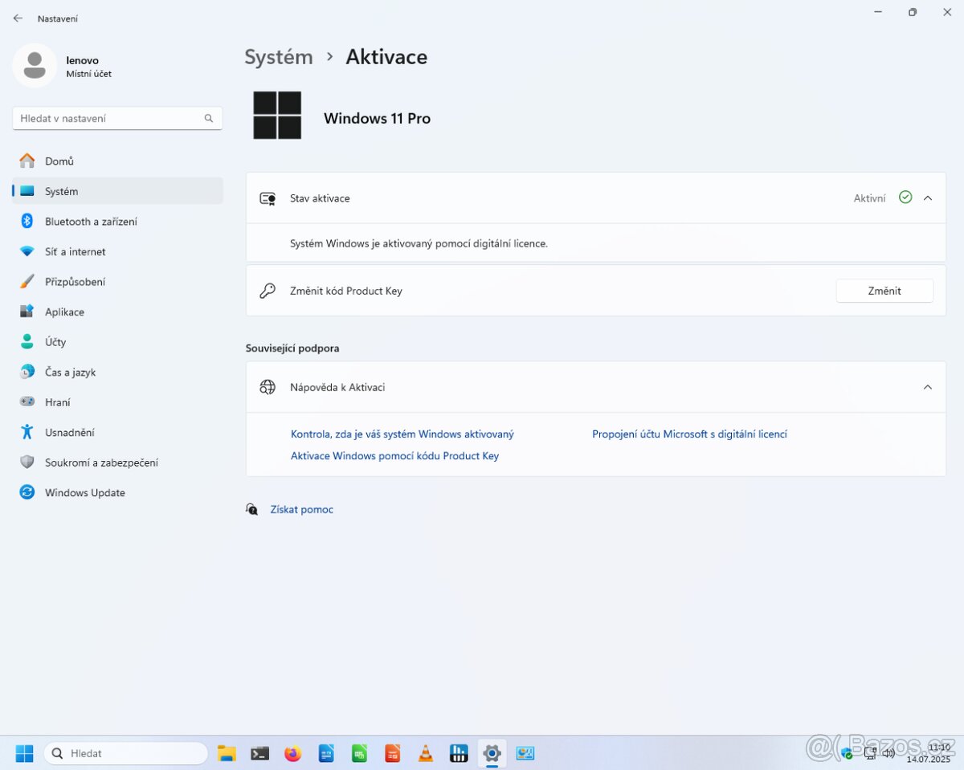The width and height of the screenshot is (964, 770).
Task: Open LibreOffice Writer from the taskbar
Action: (x=326, y=753)
